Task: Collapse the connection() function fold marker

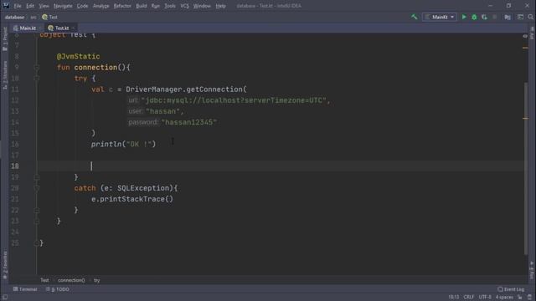Action: point(37,68)
